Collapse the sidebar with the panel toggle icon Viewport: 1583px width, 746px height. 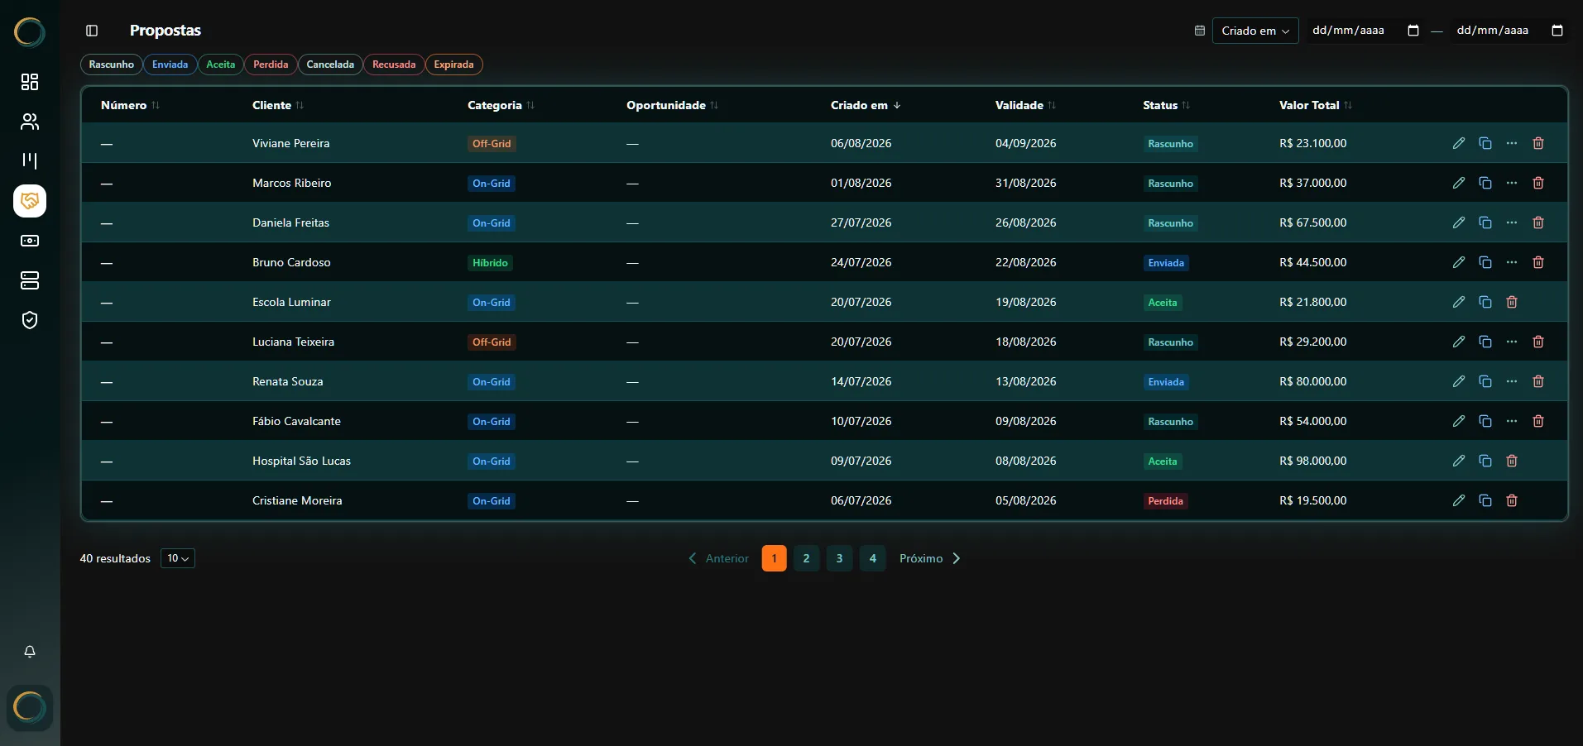point(92,31)
